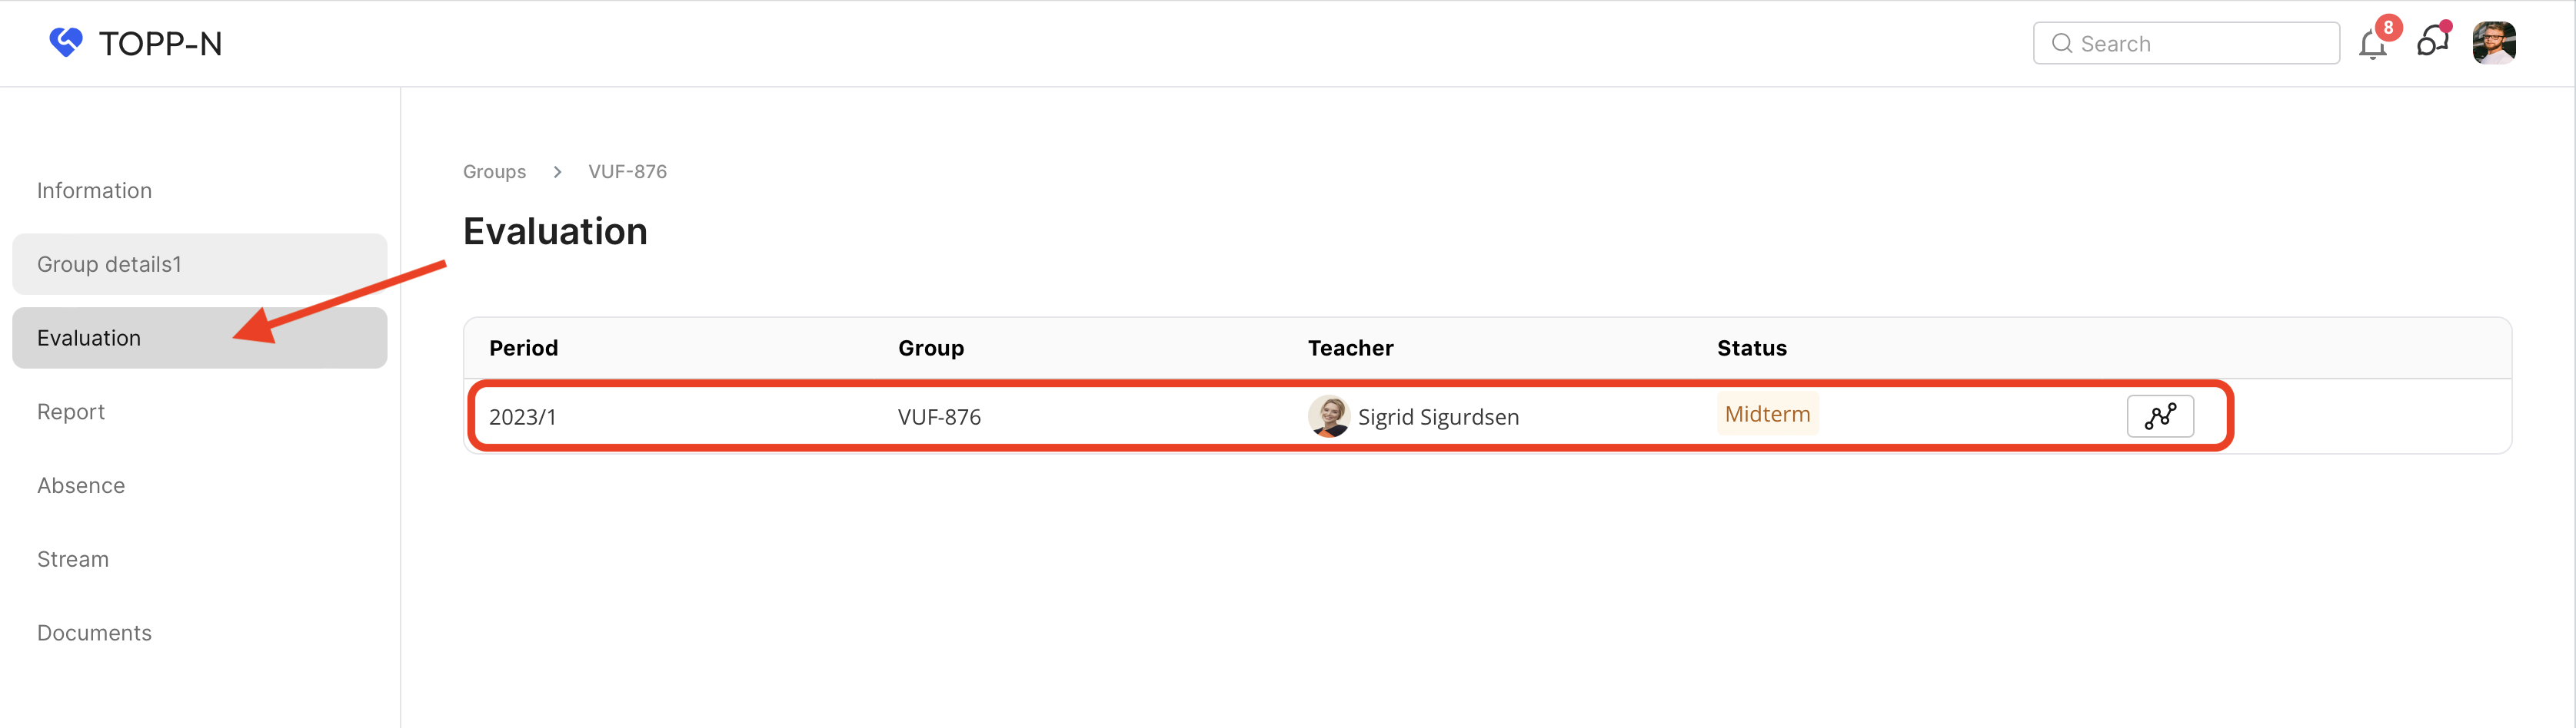Image resolution: width=2576 pixels, height=728 pixels.
Task: Select Group details1 in sidebar
Action: [110, 265]
